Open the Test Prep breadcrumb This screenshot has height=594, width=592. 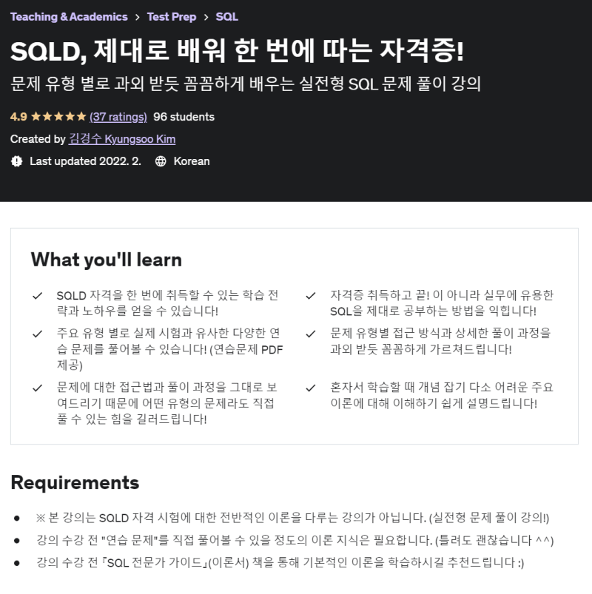172,17
